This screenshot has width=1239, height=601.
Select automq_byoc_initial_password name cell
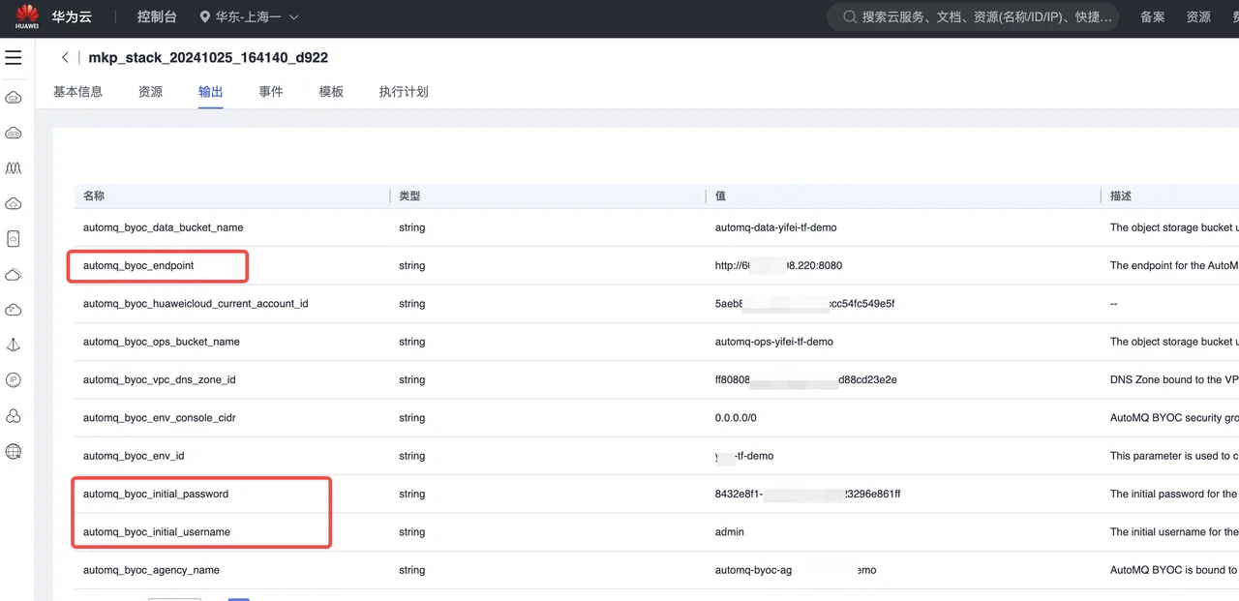point(156,494)
